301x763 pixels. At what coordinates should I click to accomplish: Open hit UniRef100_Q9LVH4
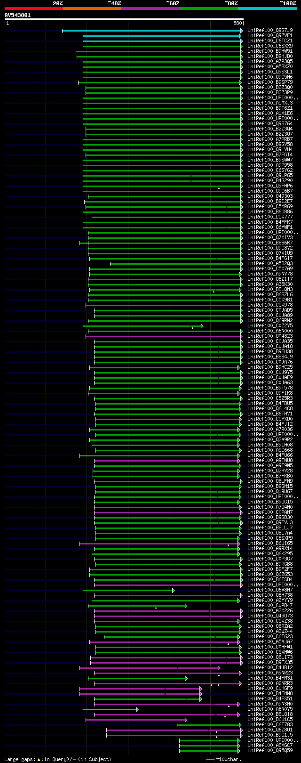tap(270, 149)
